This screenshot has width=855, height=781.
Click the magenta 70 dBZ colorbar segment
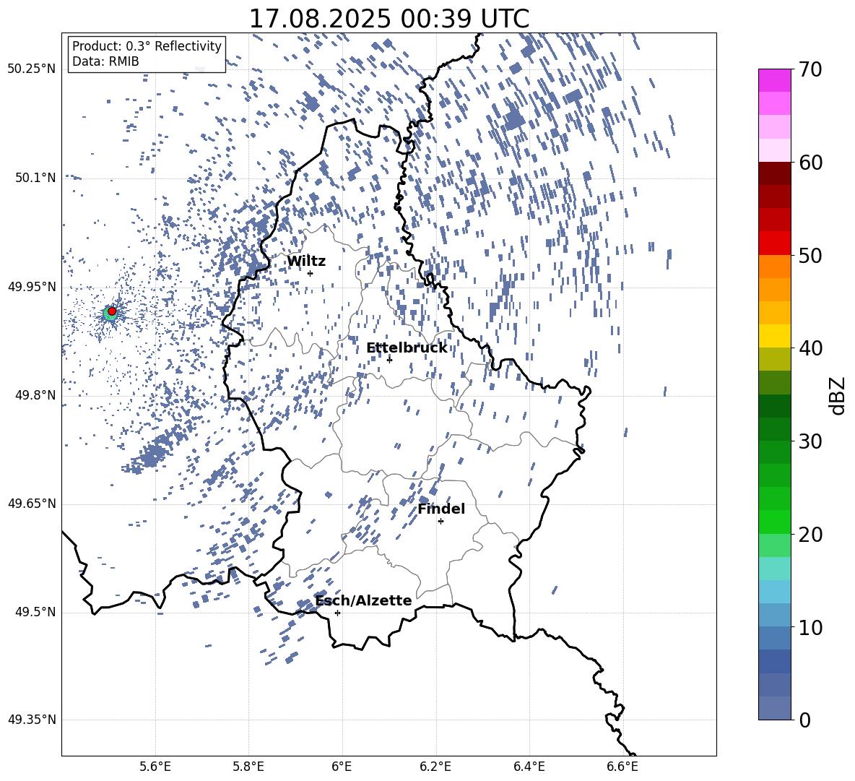(774, 81)
